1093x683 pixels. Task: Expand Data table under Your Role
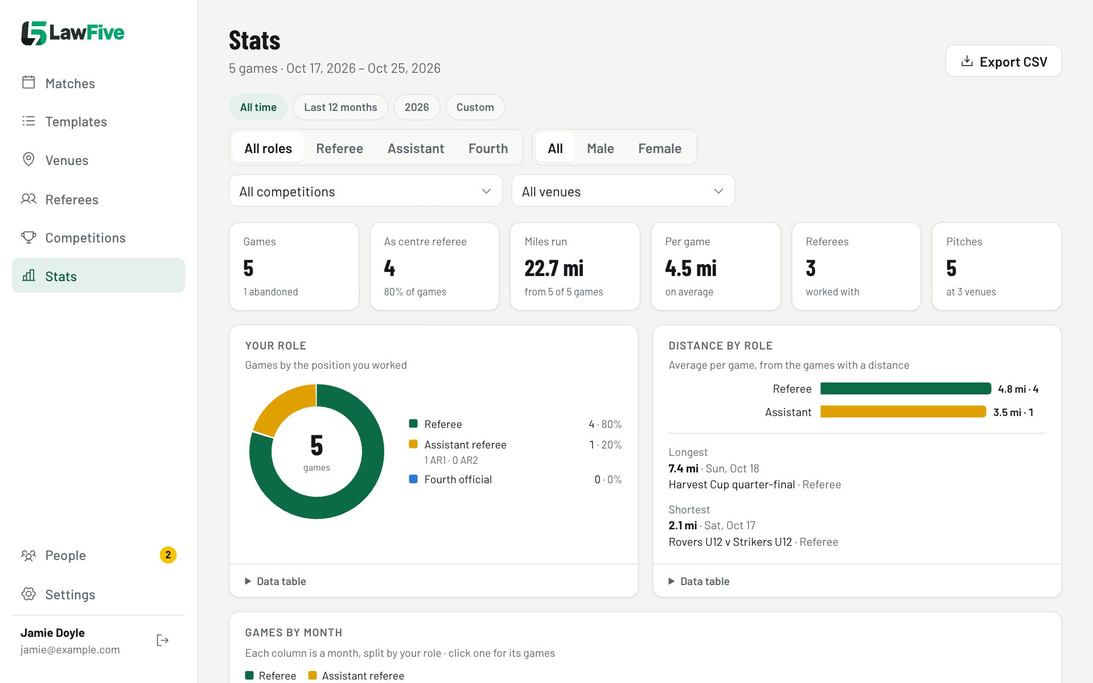[276, 581]
